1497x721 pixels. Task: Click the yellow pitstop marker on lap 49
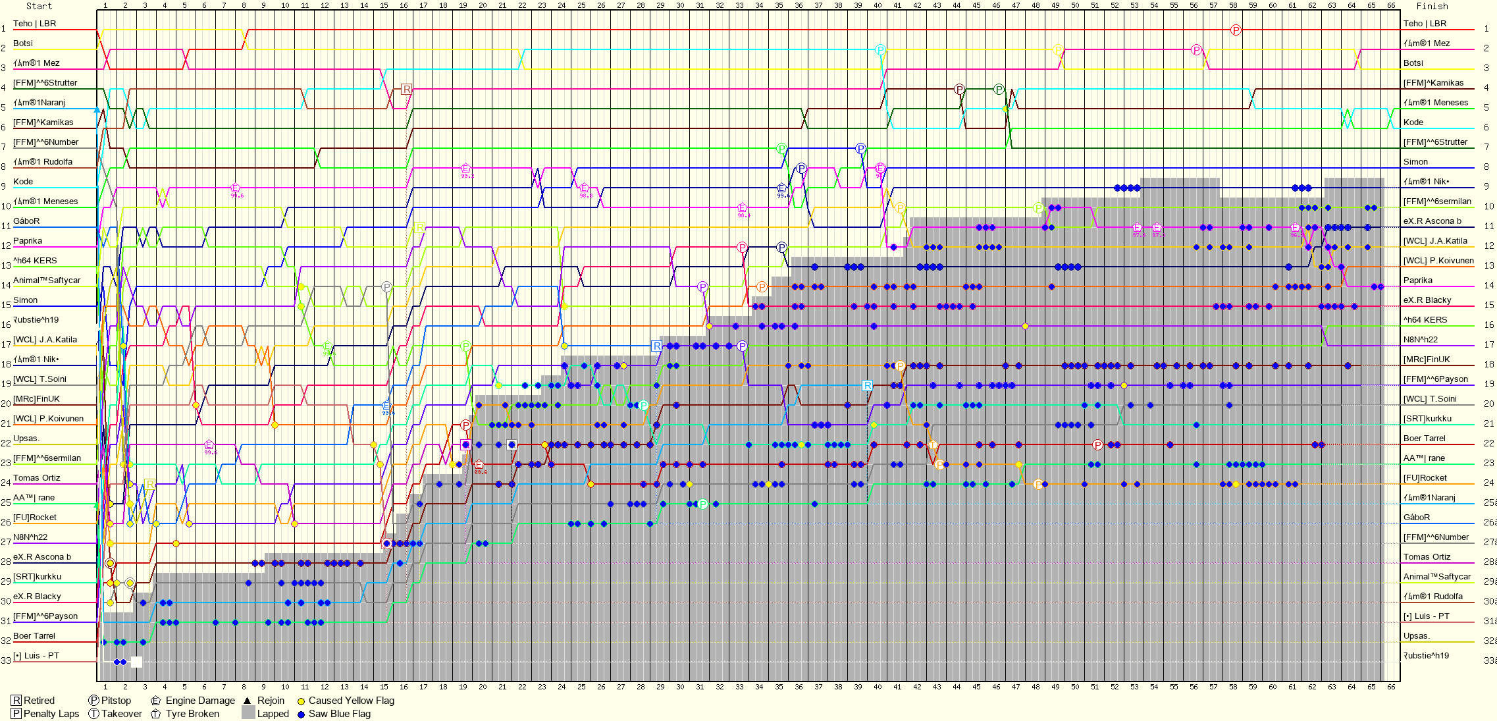(x=1058, y=50)
